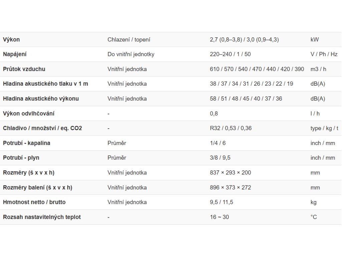342x256 pixels.
Task: Click the dimensions value "837 × 293 × 200"
Action: (x=230, y=173)
